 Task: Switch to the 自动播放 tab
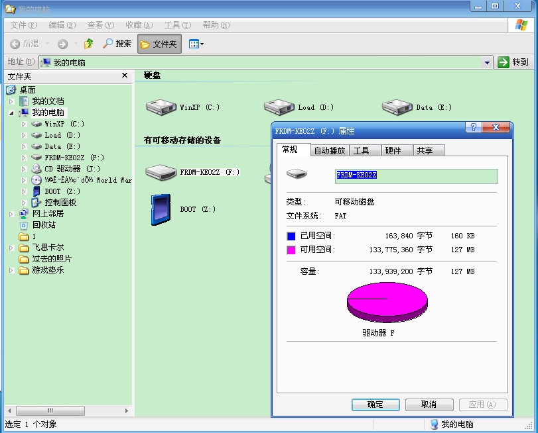(x=330, y=151)
